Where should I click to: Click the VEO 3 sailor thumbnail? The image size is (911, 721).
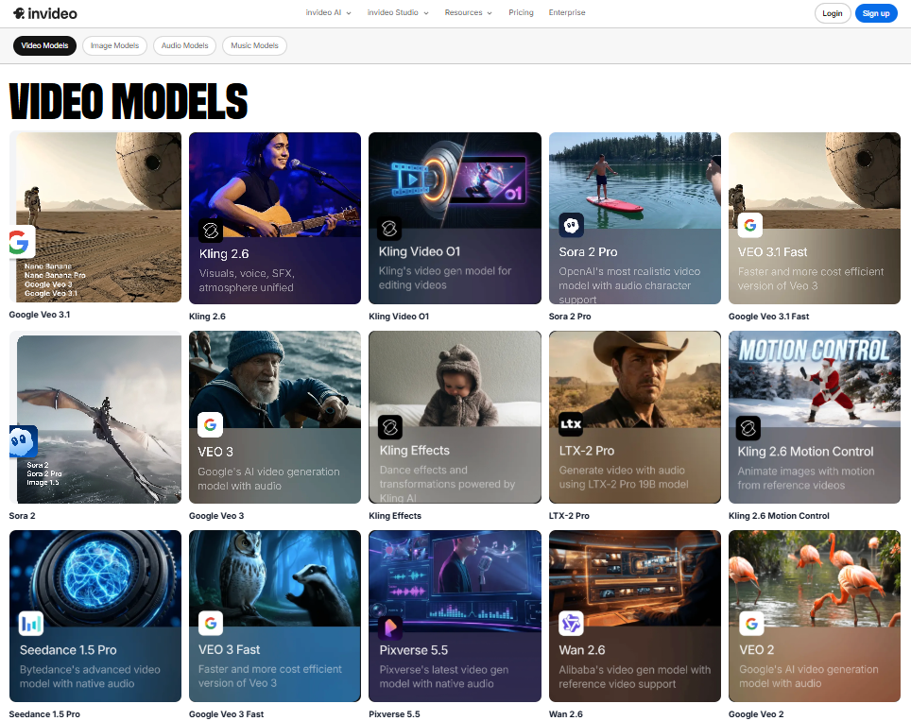[275, 379]
